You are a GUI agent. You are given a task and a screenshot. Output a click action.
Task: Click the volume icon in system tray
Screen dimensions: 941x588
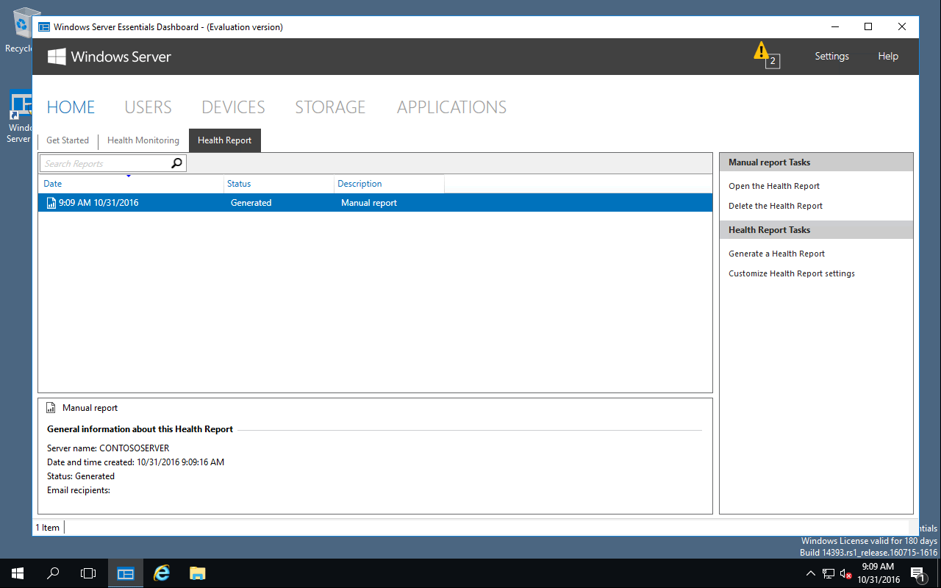point(846,573)
